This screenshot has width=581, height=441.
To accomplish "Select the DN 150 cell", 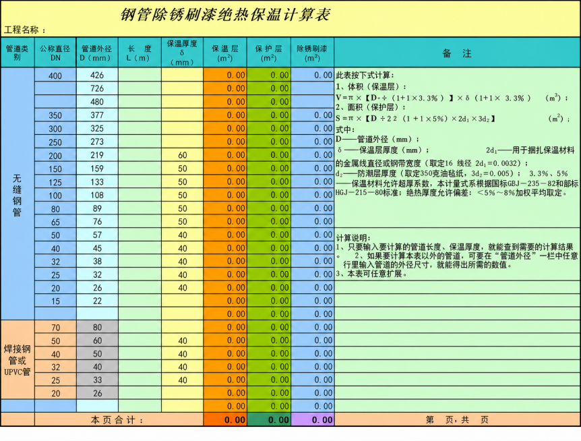I will 55,169.
